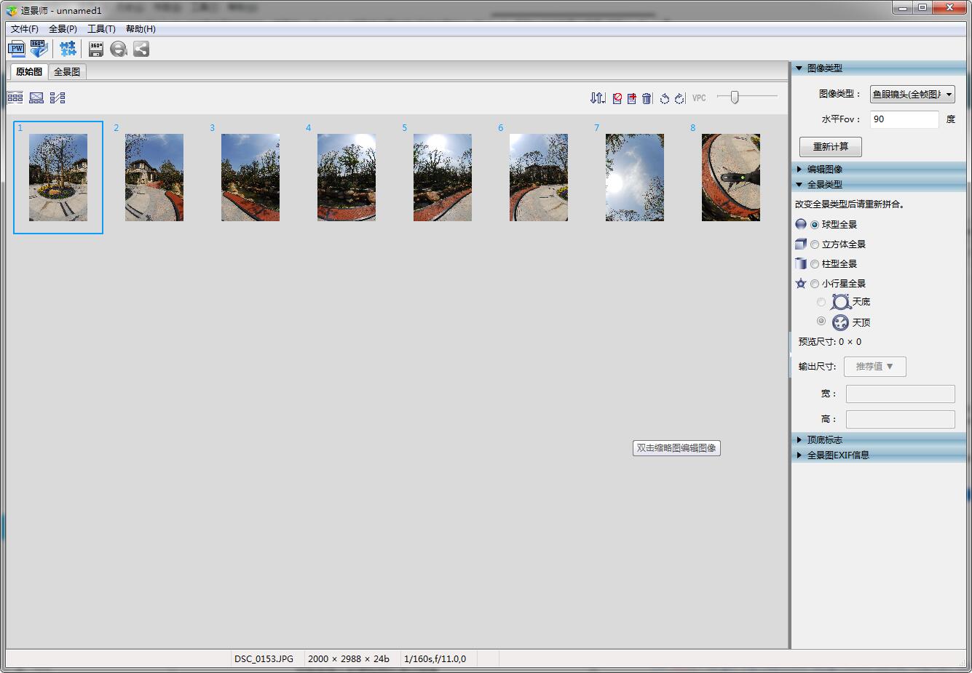Click the share icon in main toolbar
This screenshot has height=673, width=972.
[x=141, y=49]
